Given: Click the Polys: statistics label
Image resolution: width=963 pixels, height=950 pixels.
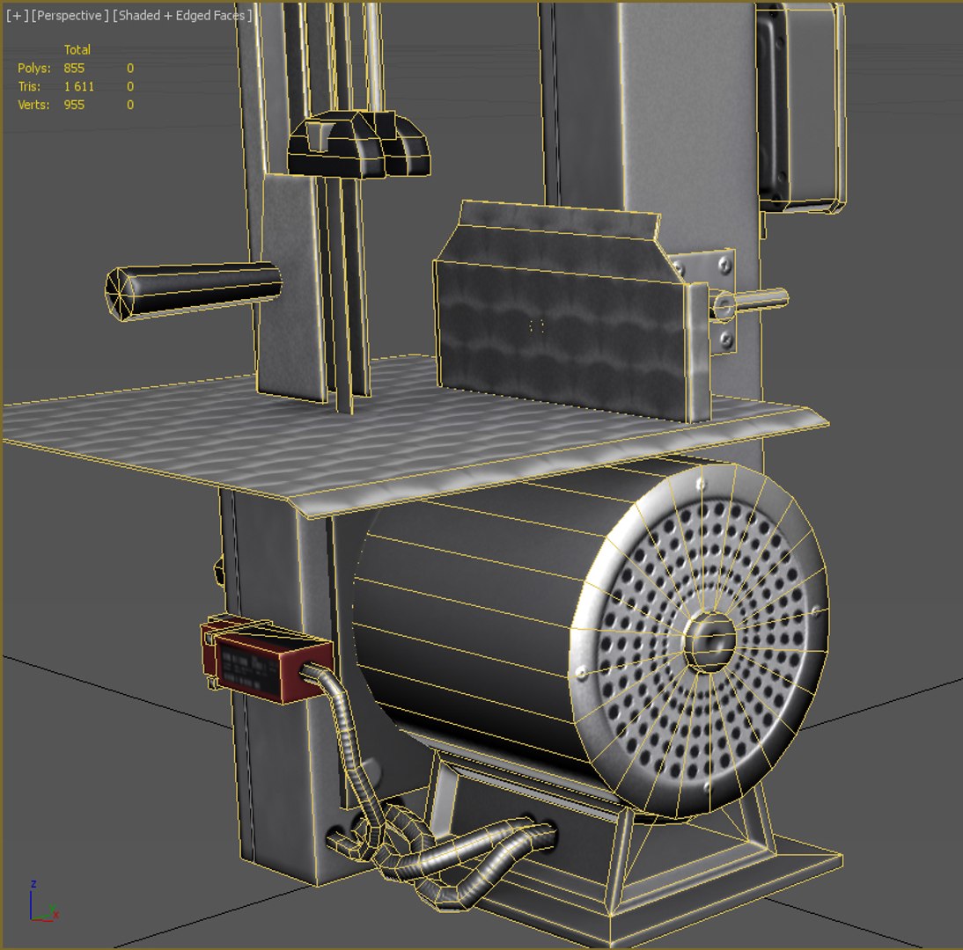Looking at the screenshot, I should [34, 68].
